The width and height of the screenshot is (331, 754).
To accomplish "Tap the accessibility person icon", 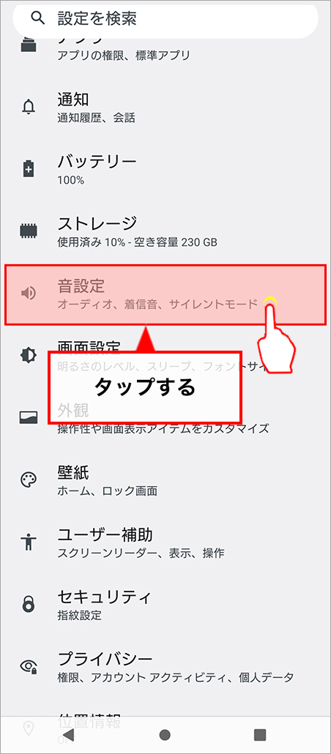I will 29,542.
